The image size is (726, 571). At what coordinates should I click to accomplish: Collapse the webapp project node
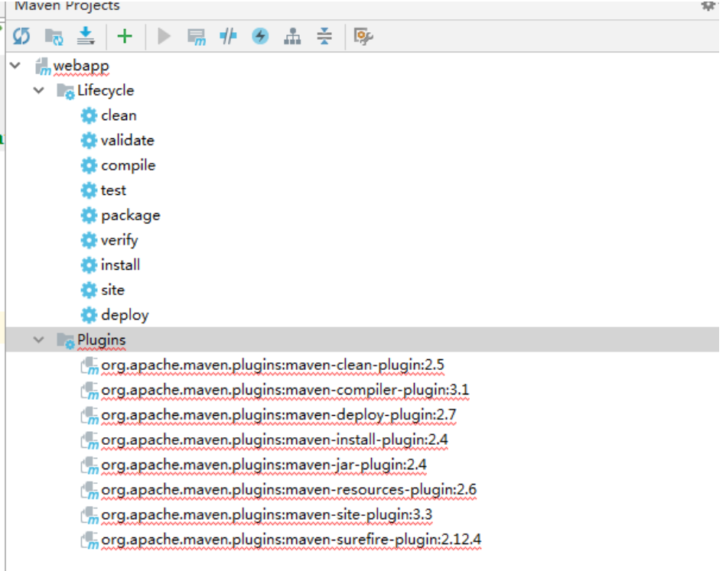pos(15,66)
